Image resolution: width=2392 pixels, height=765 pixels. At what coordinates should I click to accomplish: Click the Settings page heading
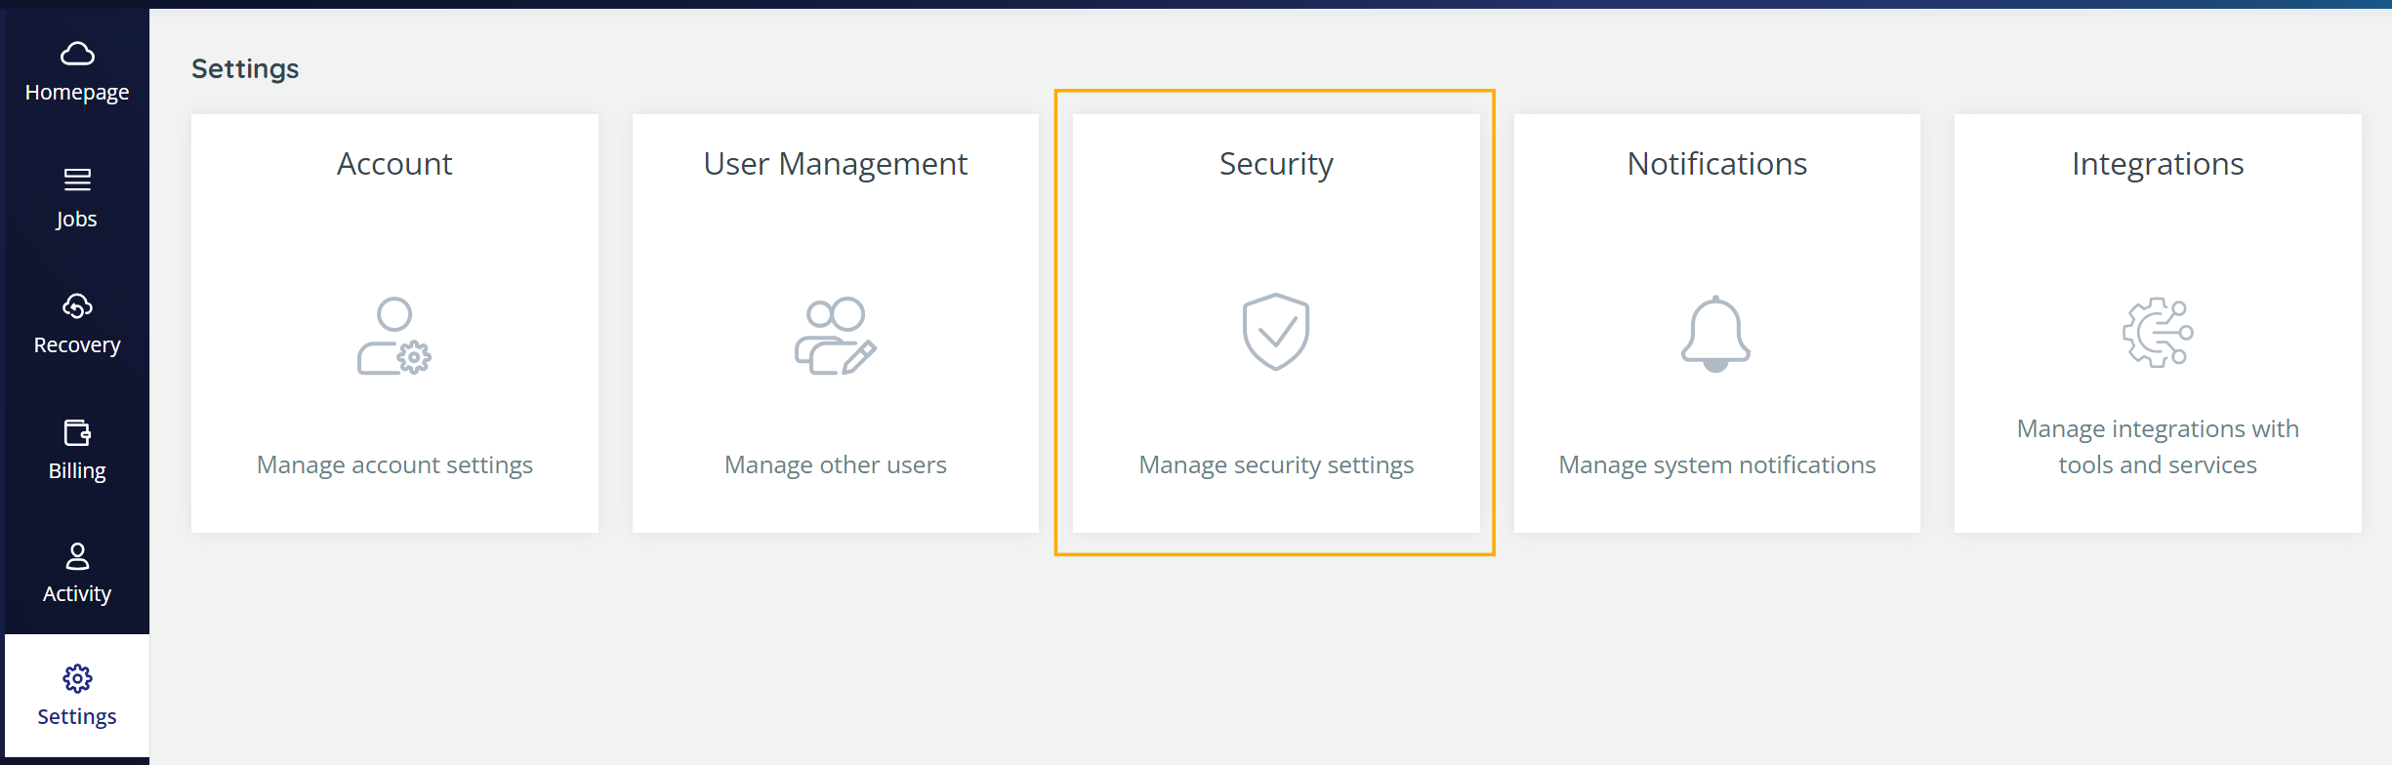[245, 69]
